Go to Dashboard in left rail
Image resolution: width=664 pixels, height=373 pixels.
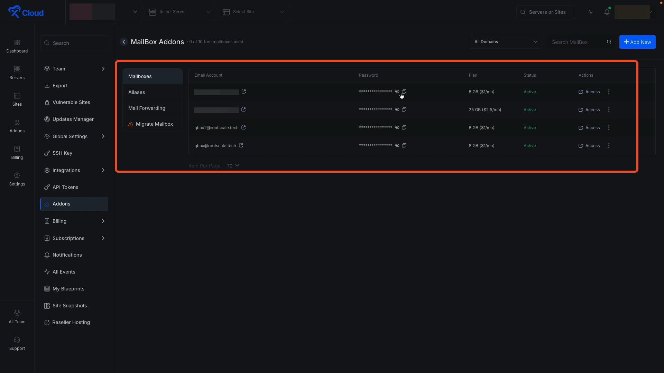coord(17,46)
